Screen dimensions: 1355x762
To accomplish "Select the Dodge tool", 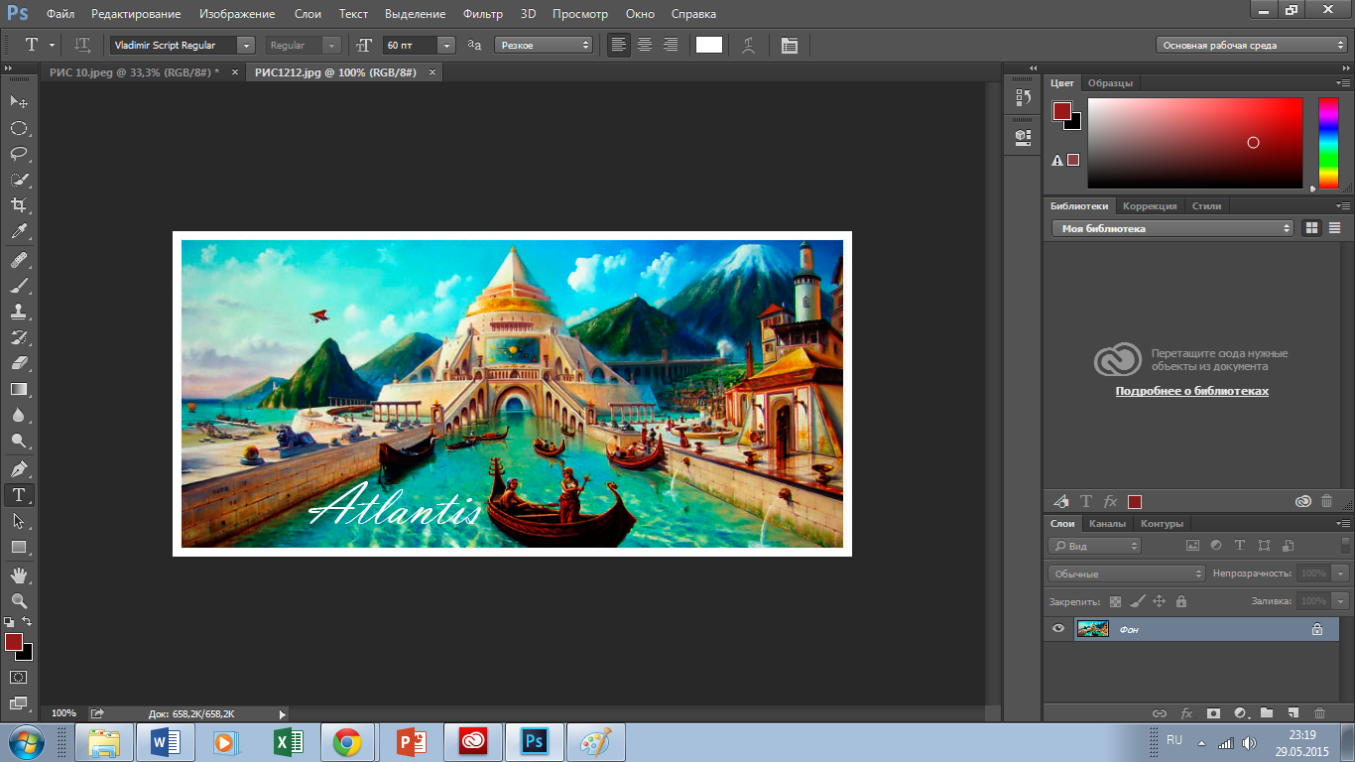I will point(19,441).
